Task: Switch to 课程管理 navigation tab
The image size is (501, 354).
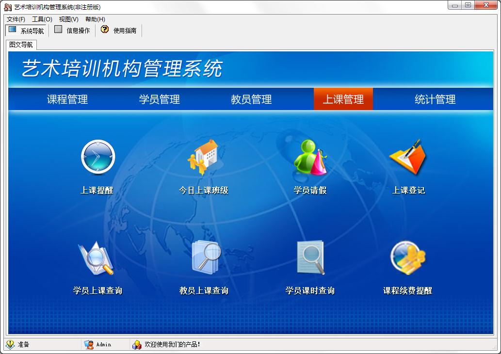Action: pos(67,99)
